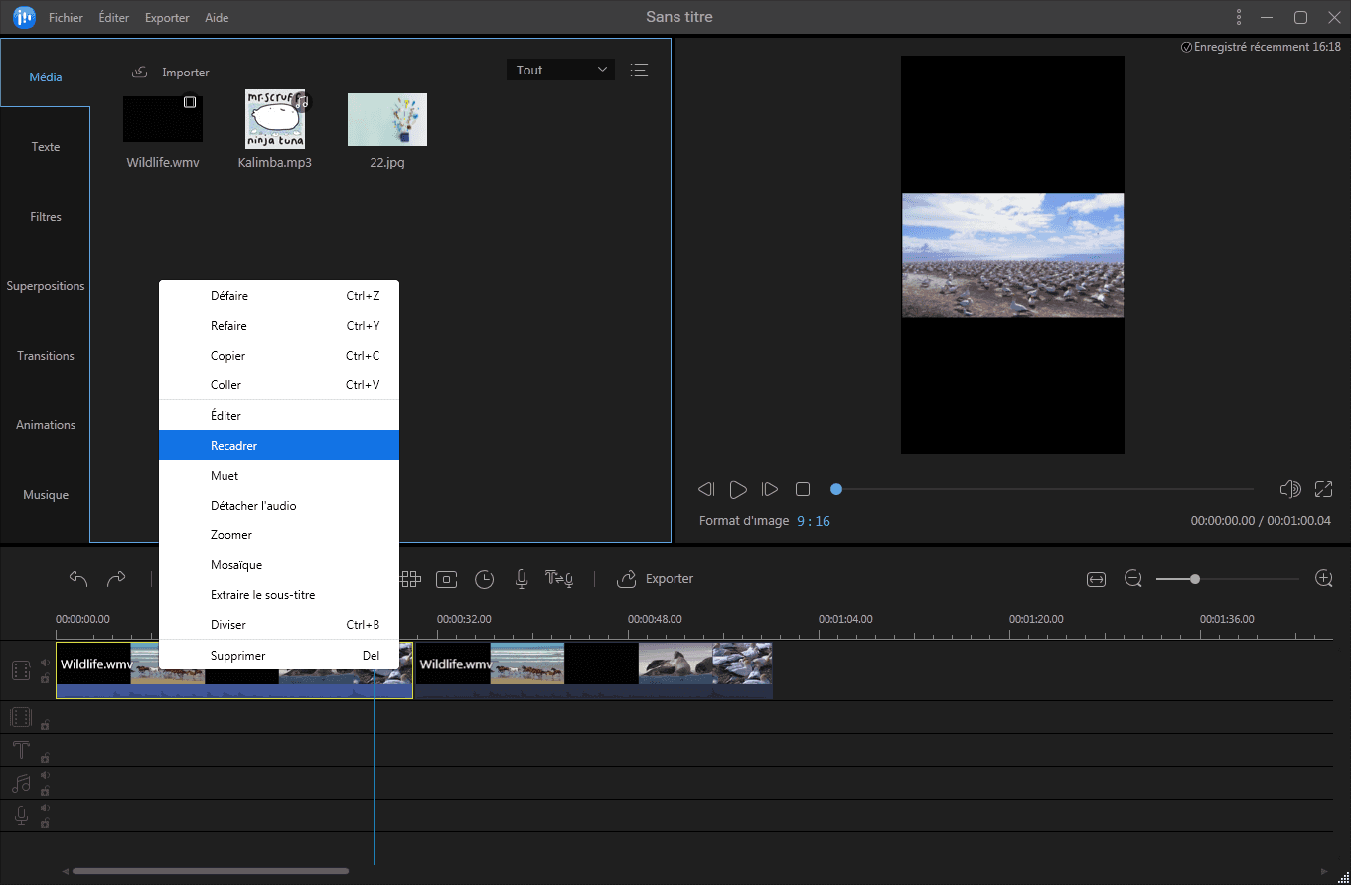Click the app logo icon
Viewport: 1351px width, 885px height.
(x=25, y=17)
